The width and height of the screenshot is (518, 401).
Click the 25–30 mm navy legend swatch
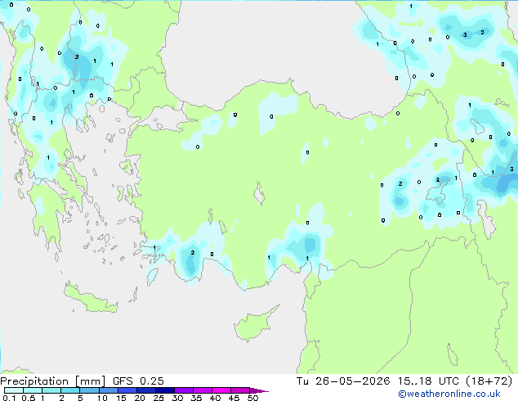[165, 390]
